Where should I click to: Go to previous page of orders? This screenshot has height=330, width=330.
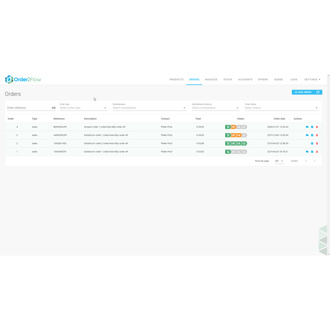click(306, 161)
